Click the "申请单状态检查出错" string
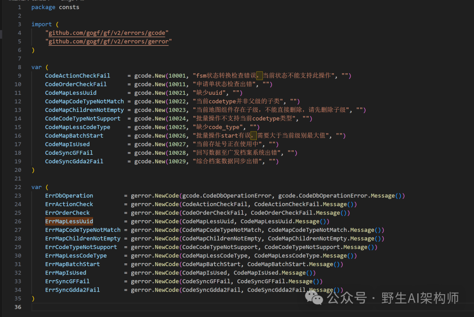This screenshot has height=317, width=474. tap(224, 84)
